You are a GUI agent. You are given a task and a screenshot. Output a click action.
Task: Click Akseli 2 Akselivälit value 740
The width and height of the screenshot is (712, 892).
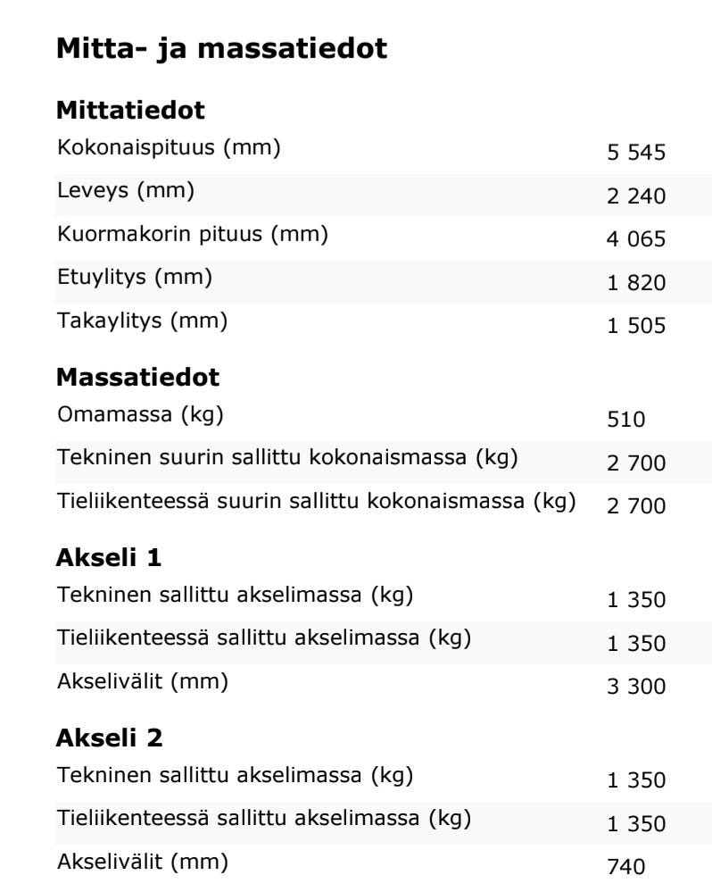point(626,867)
